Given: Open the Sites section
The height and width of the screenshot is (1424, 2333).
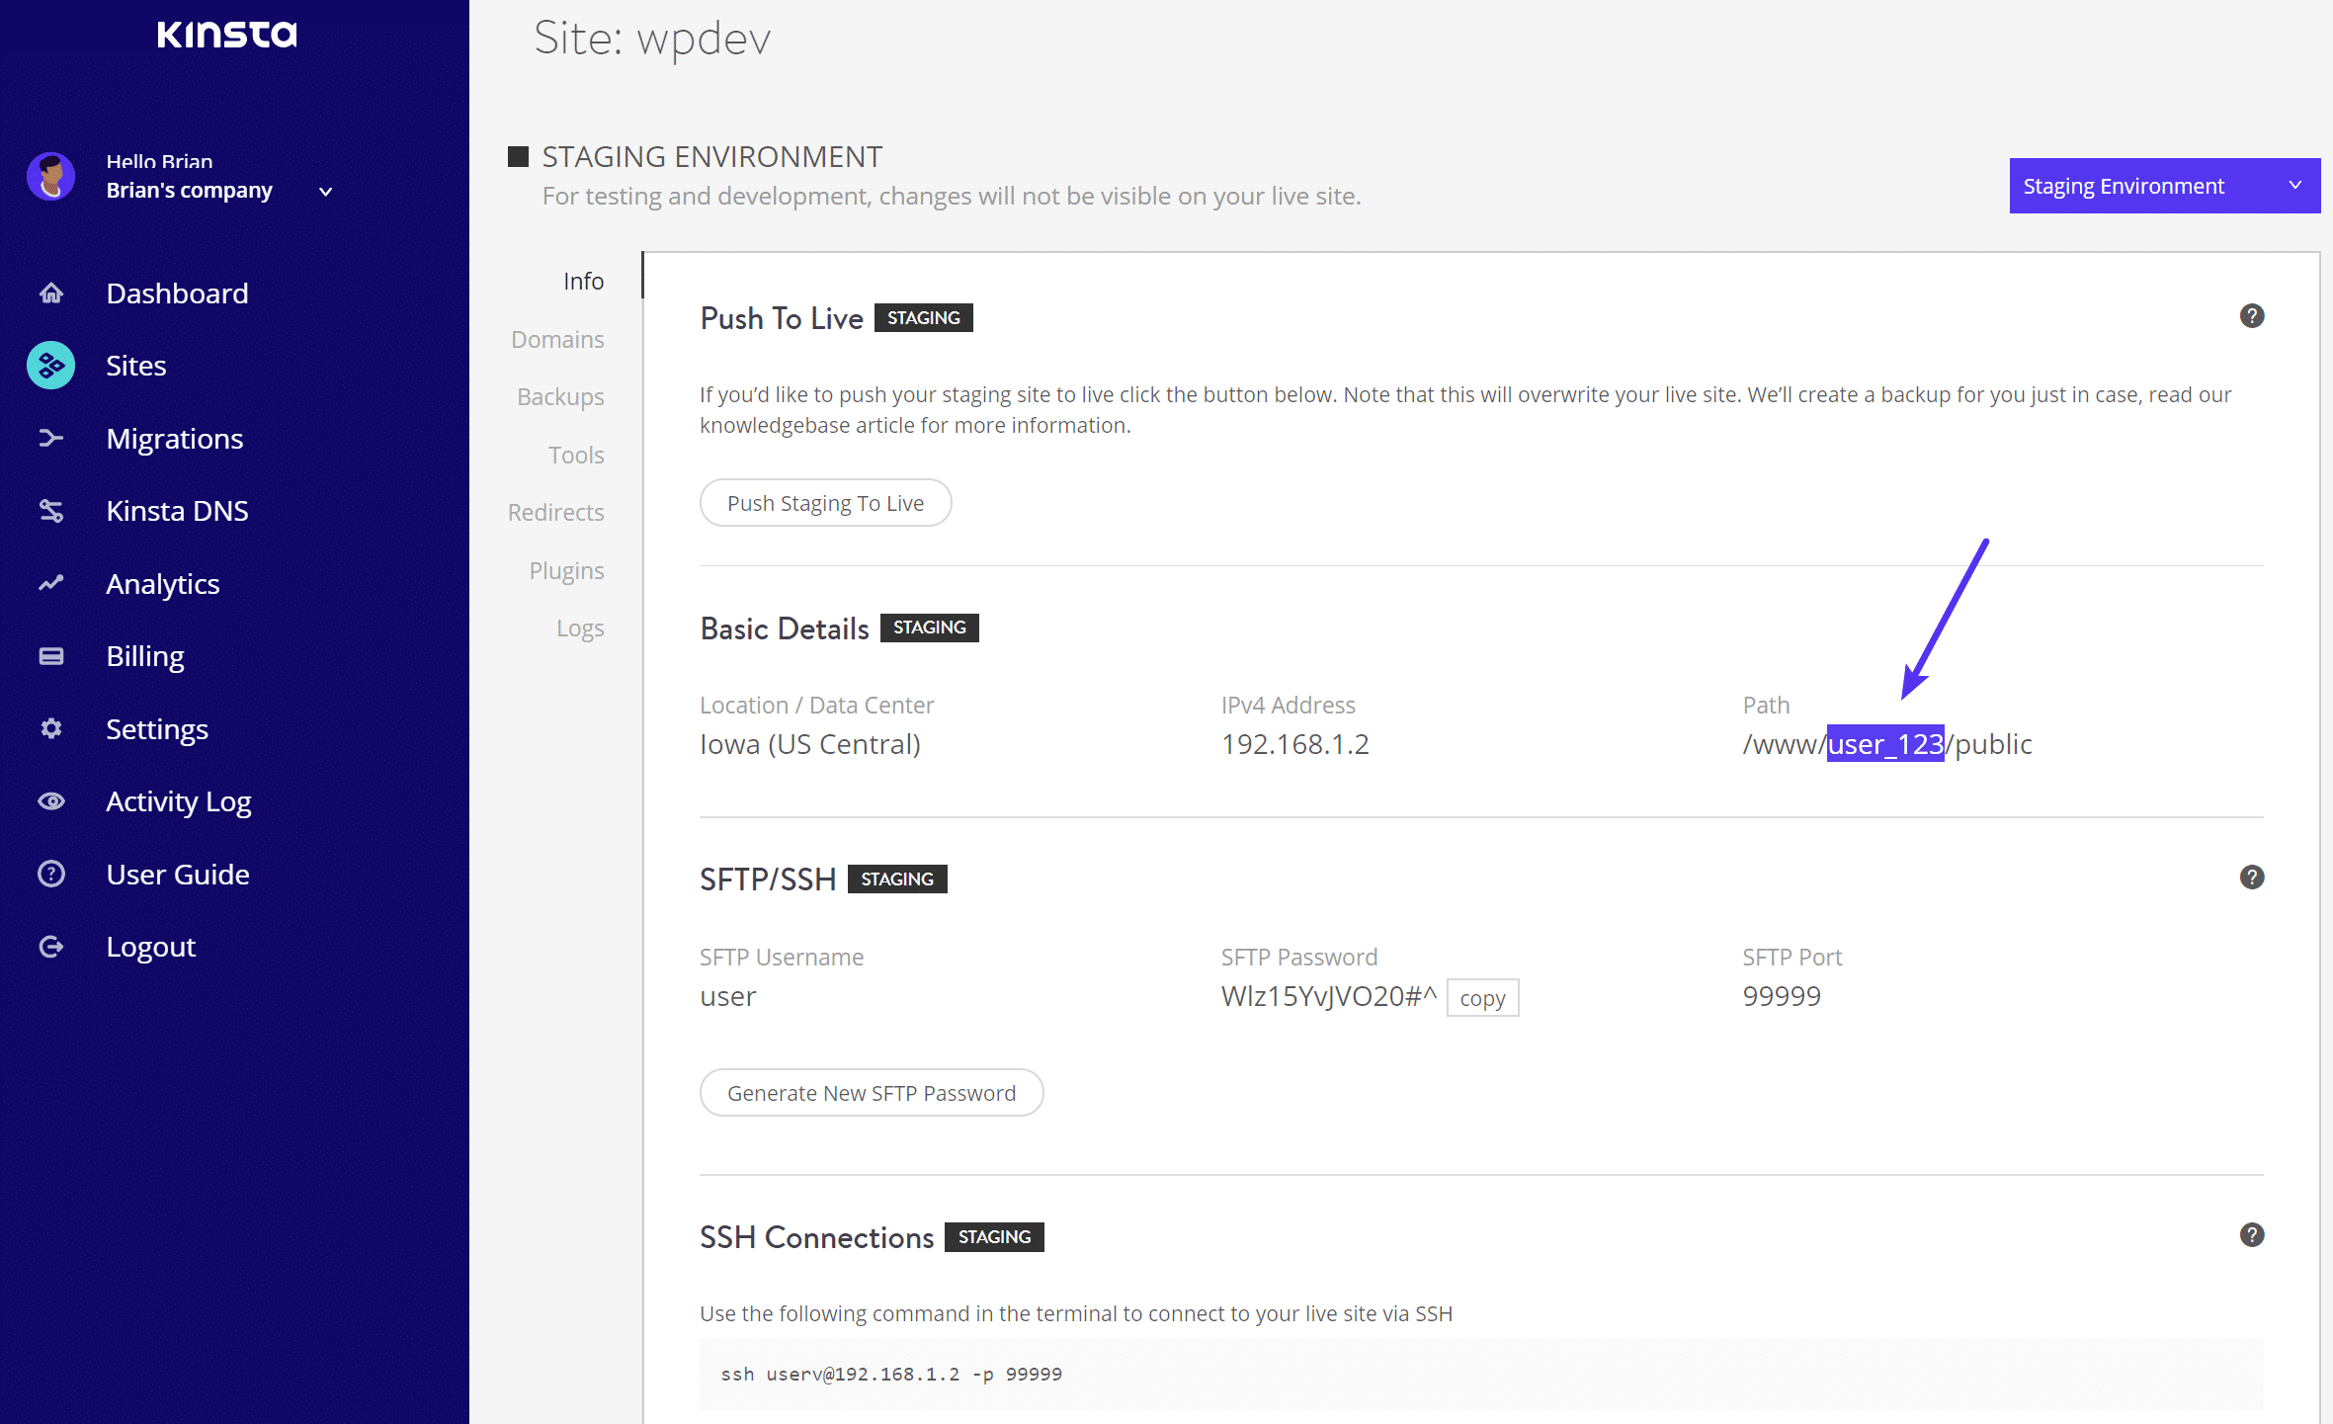Looking at the screenshot, I should click(135, 365).
